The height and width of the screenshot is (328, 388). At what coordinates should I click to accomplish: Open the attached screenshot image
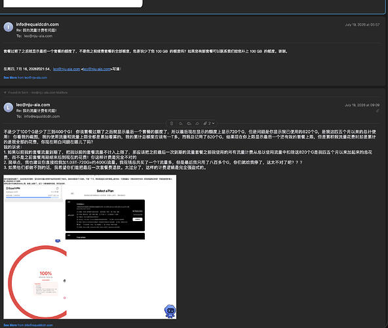tap(90, 247)
